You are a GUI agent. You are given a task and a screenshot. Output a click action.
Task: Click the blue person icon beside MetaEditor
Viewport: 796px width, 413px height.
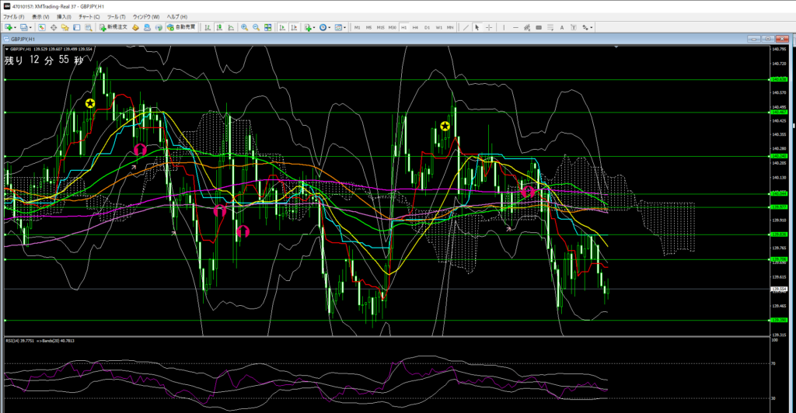point(147,27)
